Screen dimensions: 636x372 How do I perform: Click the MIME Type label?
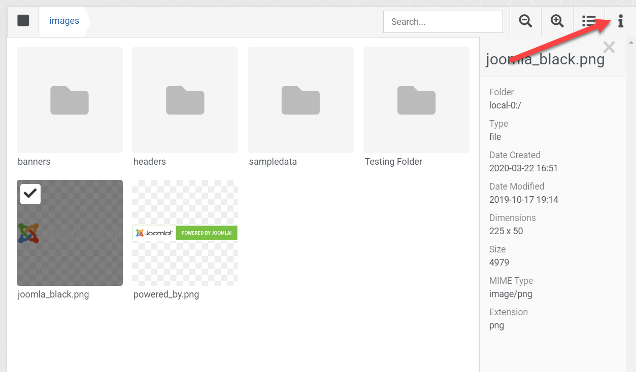coord(511,281)
